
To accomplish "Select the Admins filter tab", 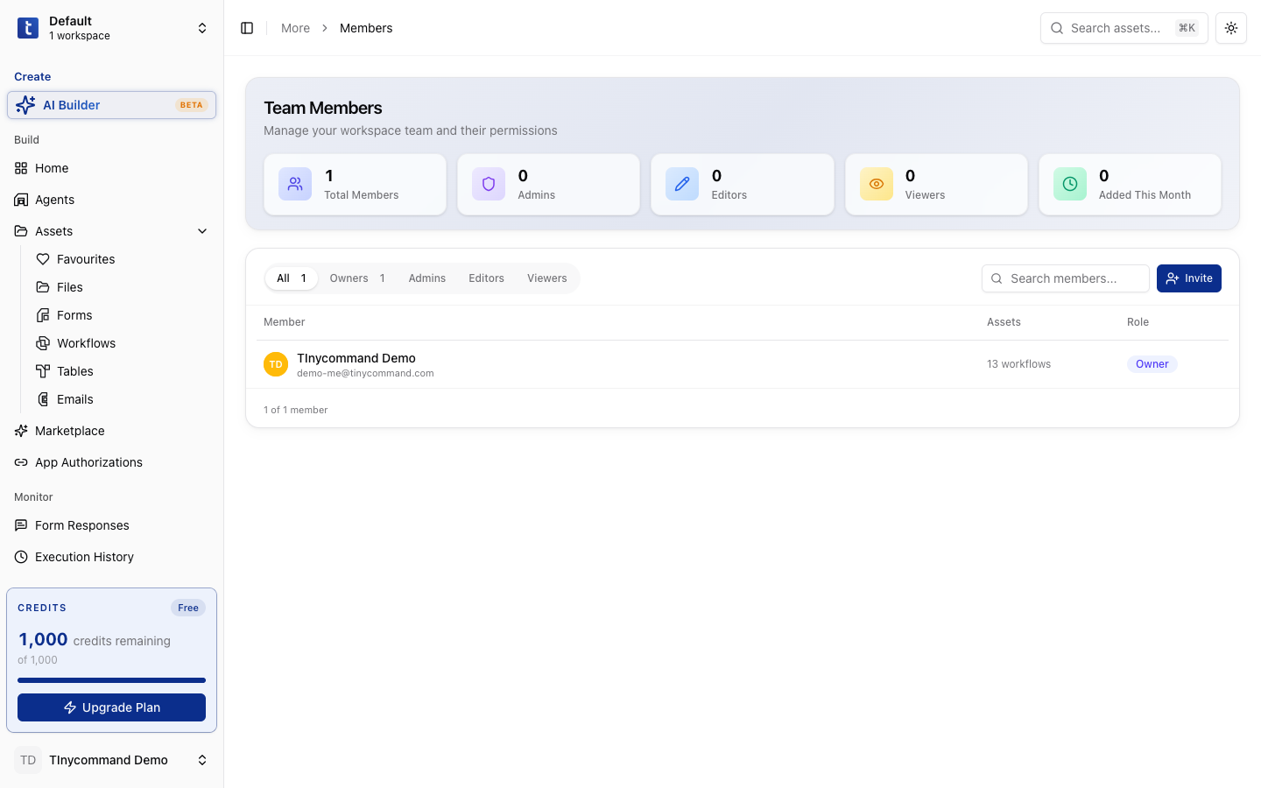I will click(x=427, y=278).
